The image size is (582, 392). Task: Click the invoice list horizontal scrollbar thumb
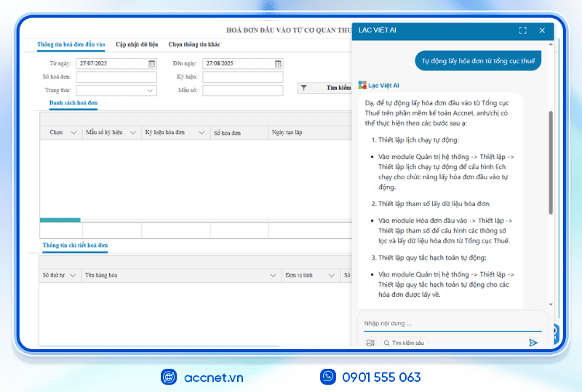[60, 220]
